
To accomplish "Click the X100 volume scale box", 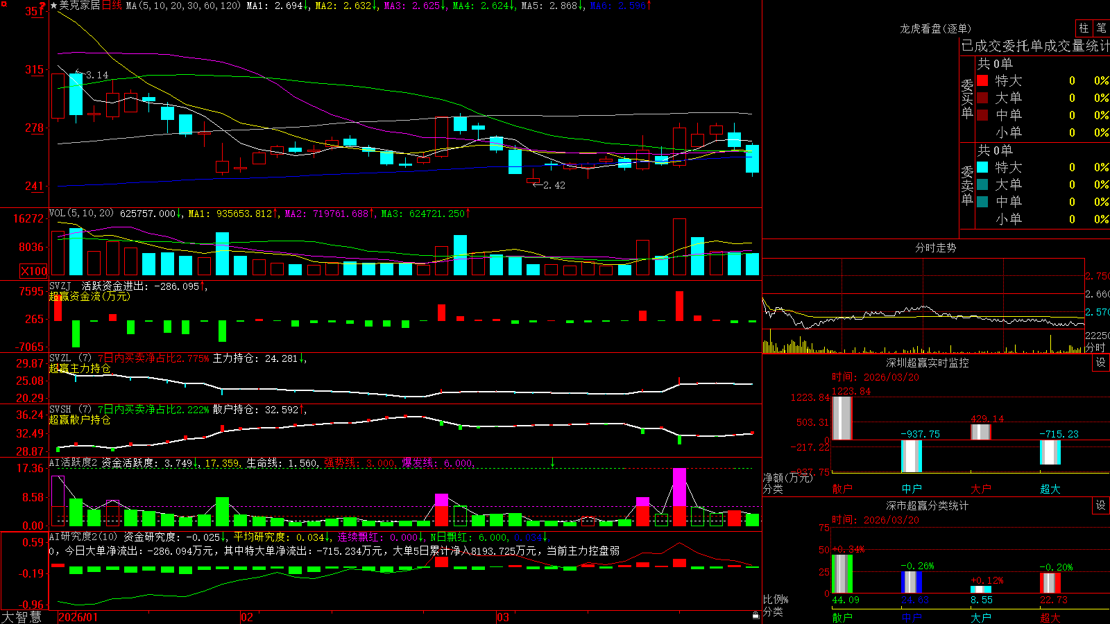I will tap(33, 271).
